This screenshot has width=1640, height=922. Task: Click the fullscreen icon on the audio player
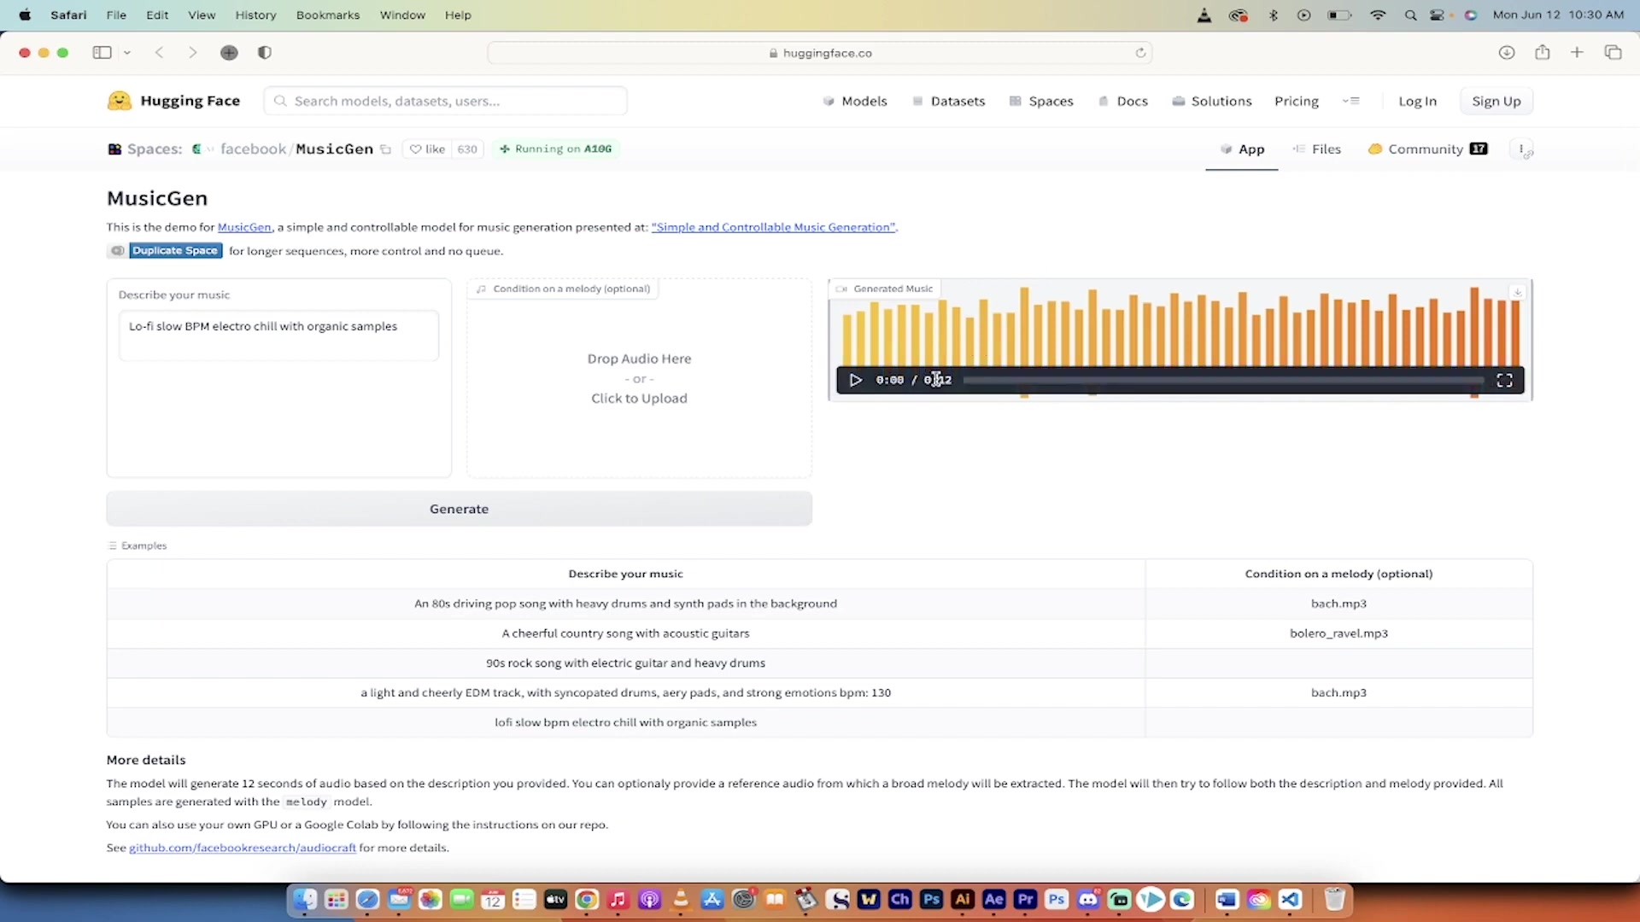1504,380
